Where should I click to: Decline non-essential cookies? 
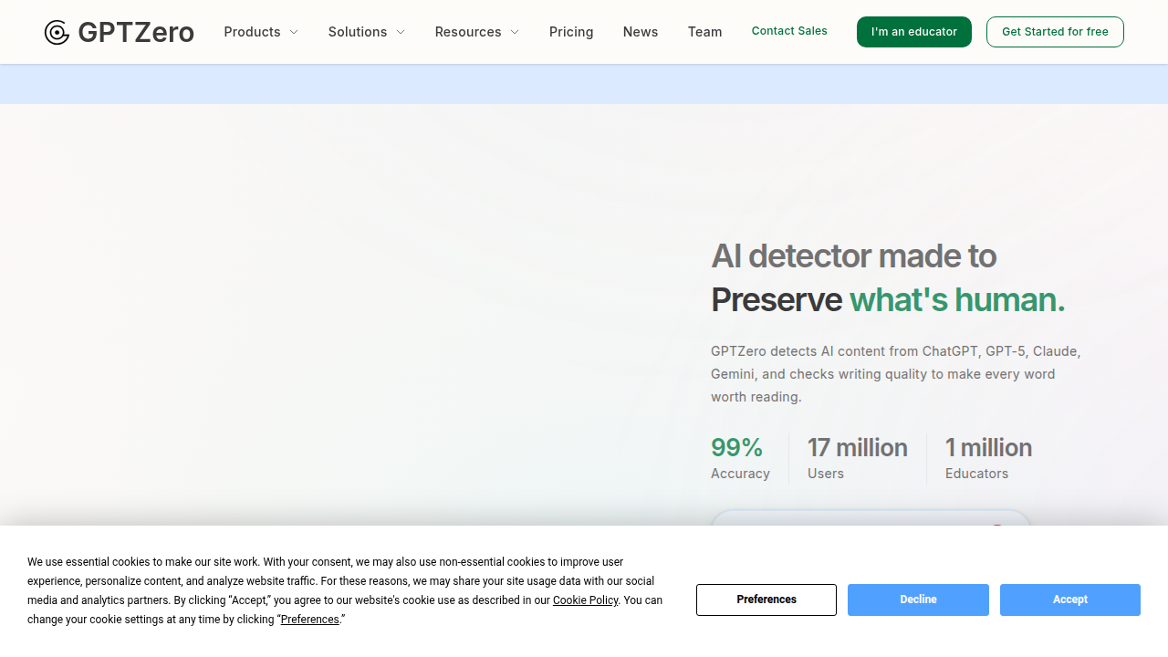pos(918,600)
